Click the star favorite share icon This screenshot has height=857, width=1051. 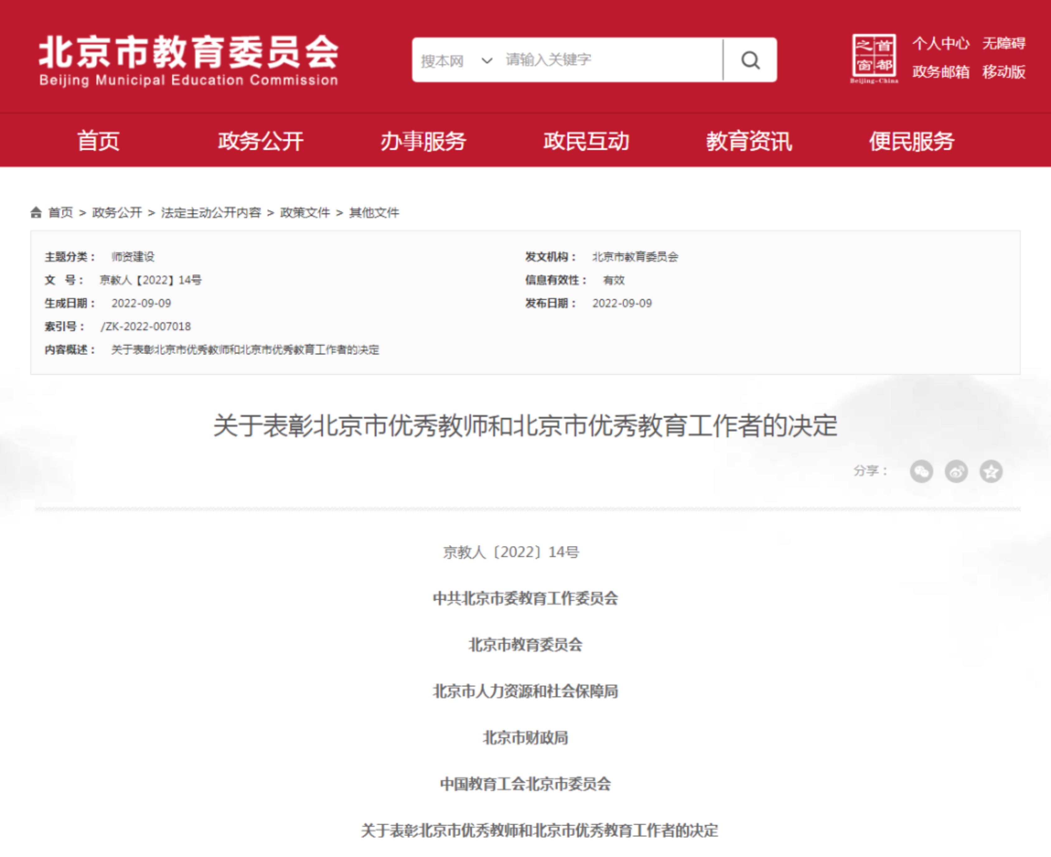(991, 472)
